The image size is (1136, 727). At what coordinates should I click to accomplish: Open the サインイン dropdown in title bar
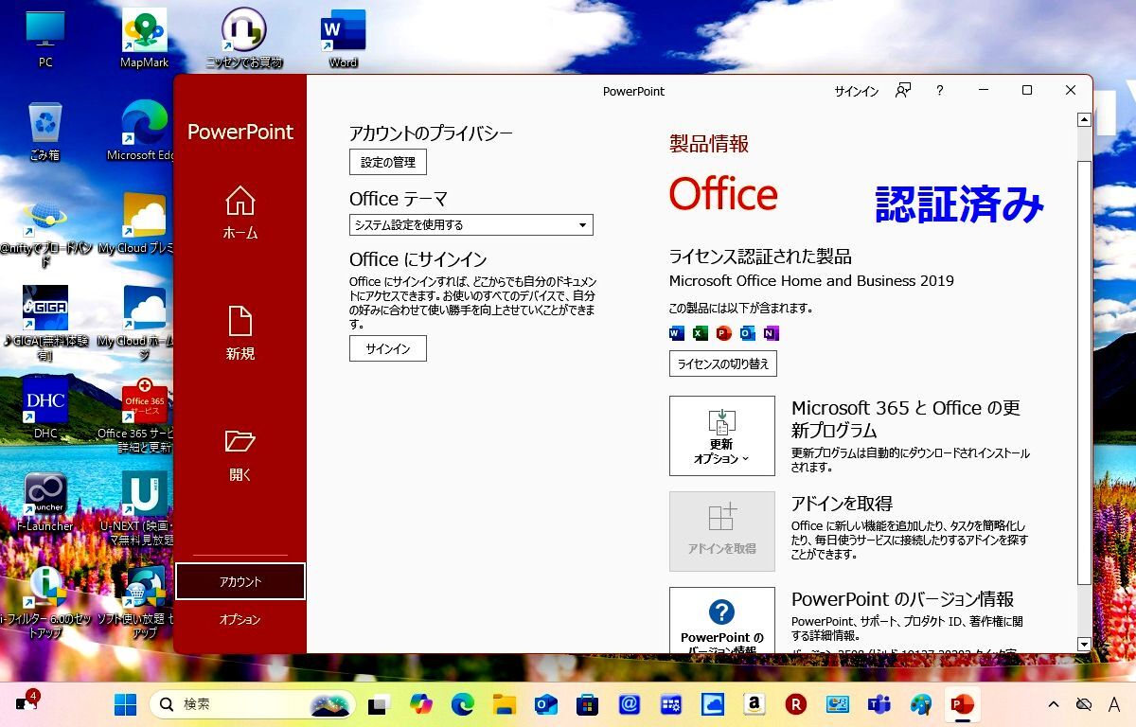click(856, 91)
